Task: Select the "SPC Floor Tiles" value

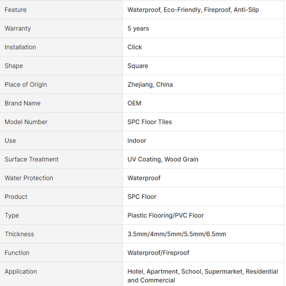Action: tap(150, 122)
